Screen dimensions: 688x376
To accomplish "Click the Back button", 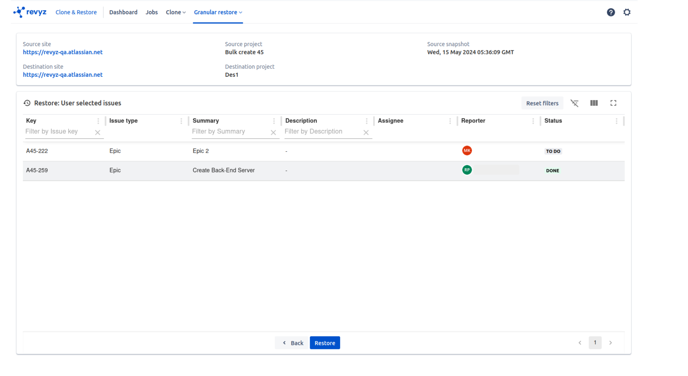I will tap(293, 343).
